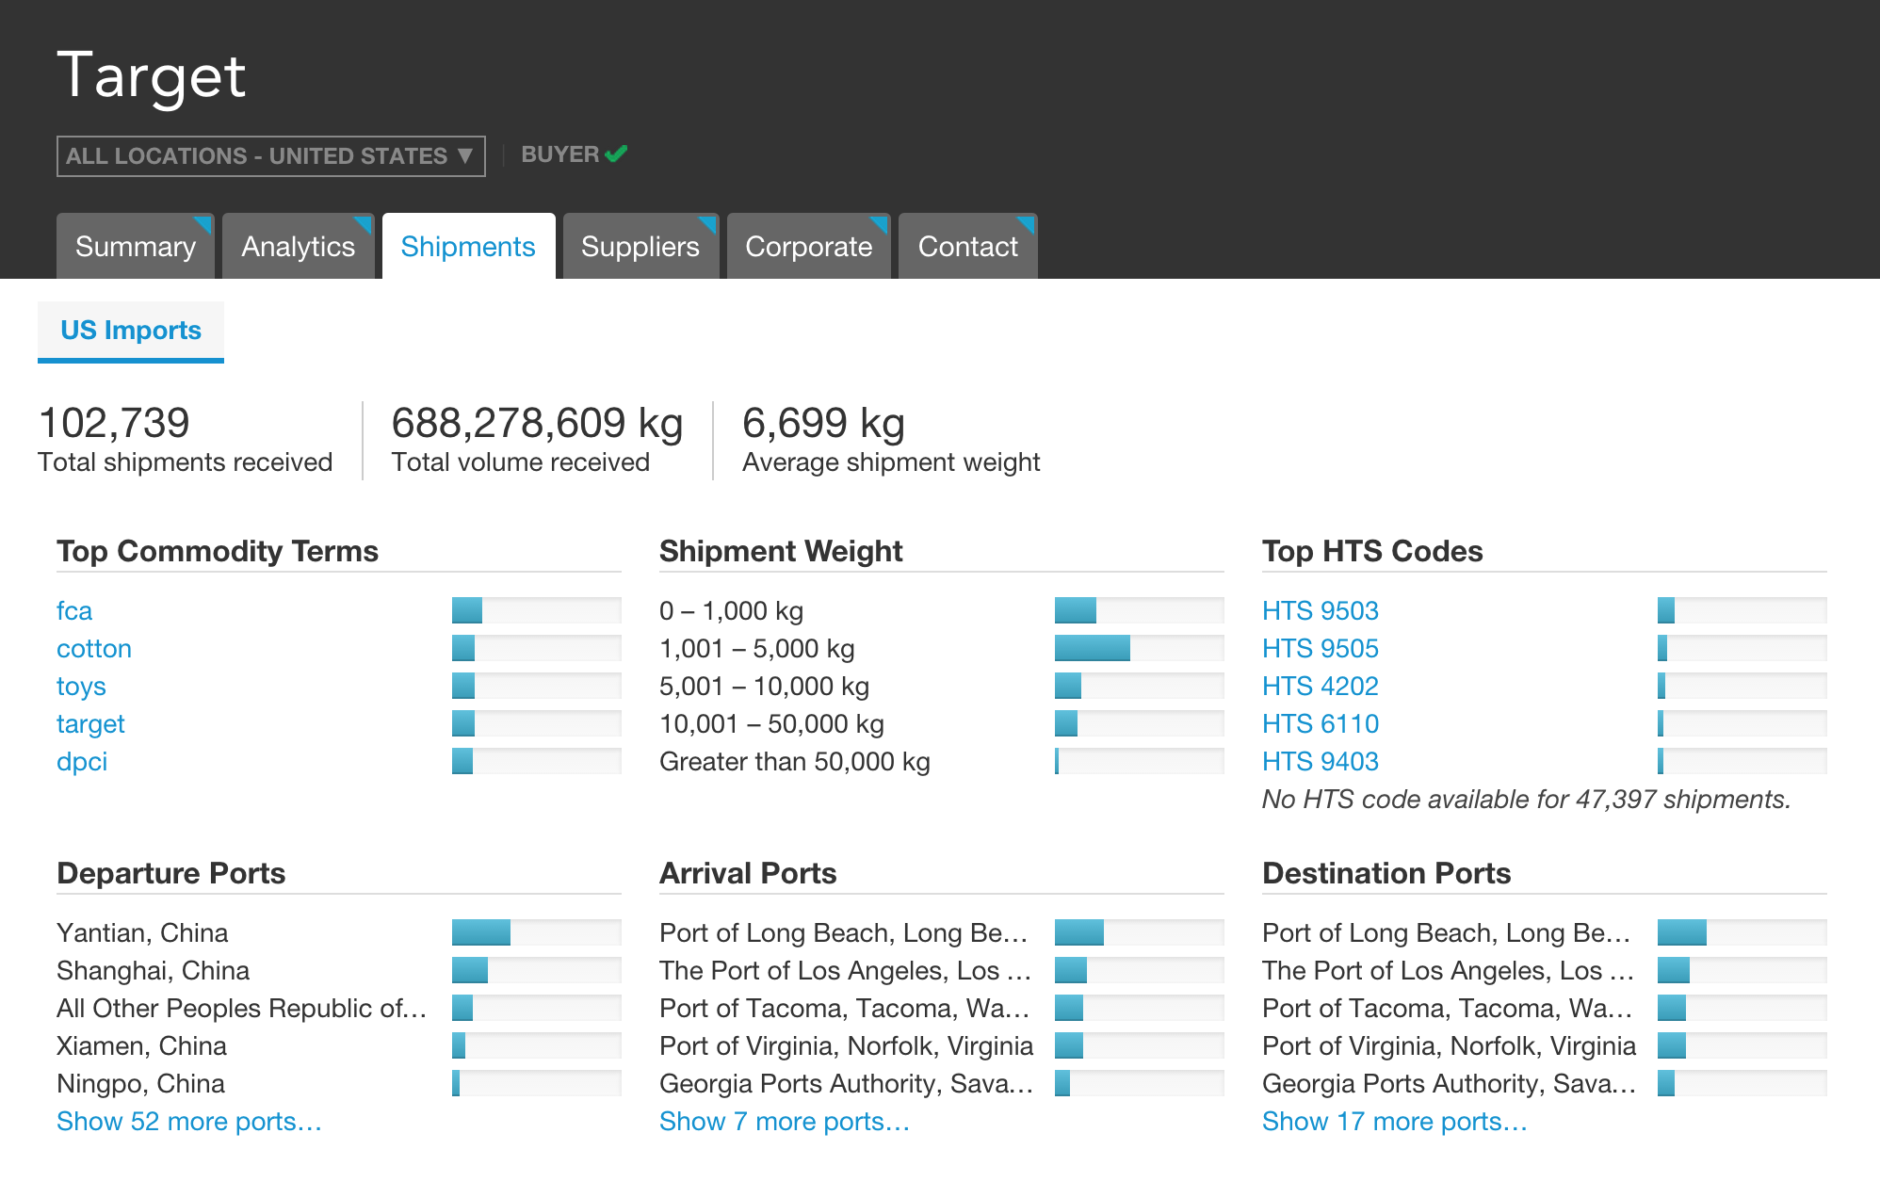Expand Show 17 more ports
Screen dimensions: 1880x1198
click(x=1395, y=1122)
